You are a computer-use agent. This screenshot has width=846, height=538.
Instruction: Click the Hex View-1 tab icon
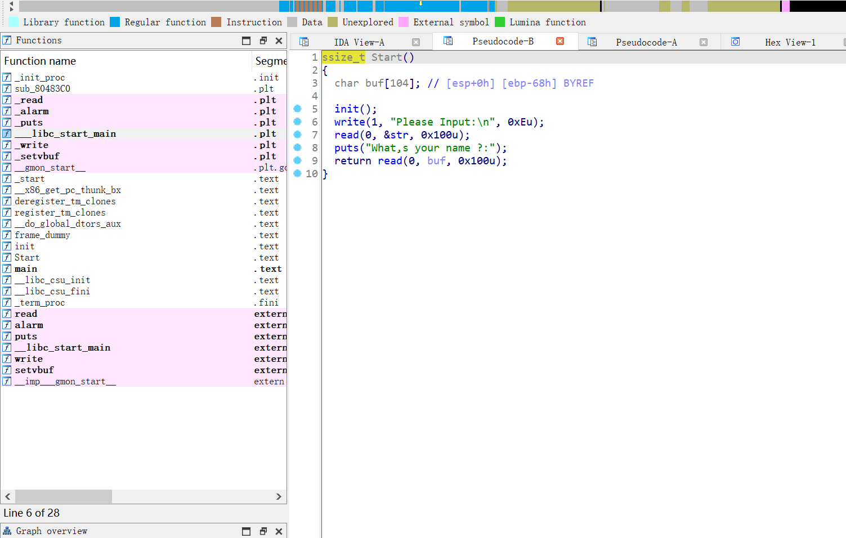[735, 42]
